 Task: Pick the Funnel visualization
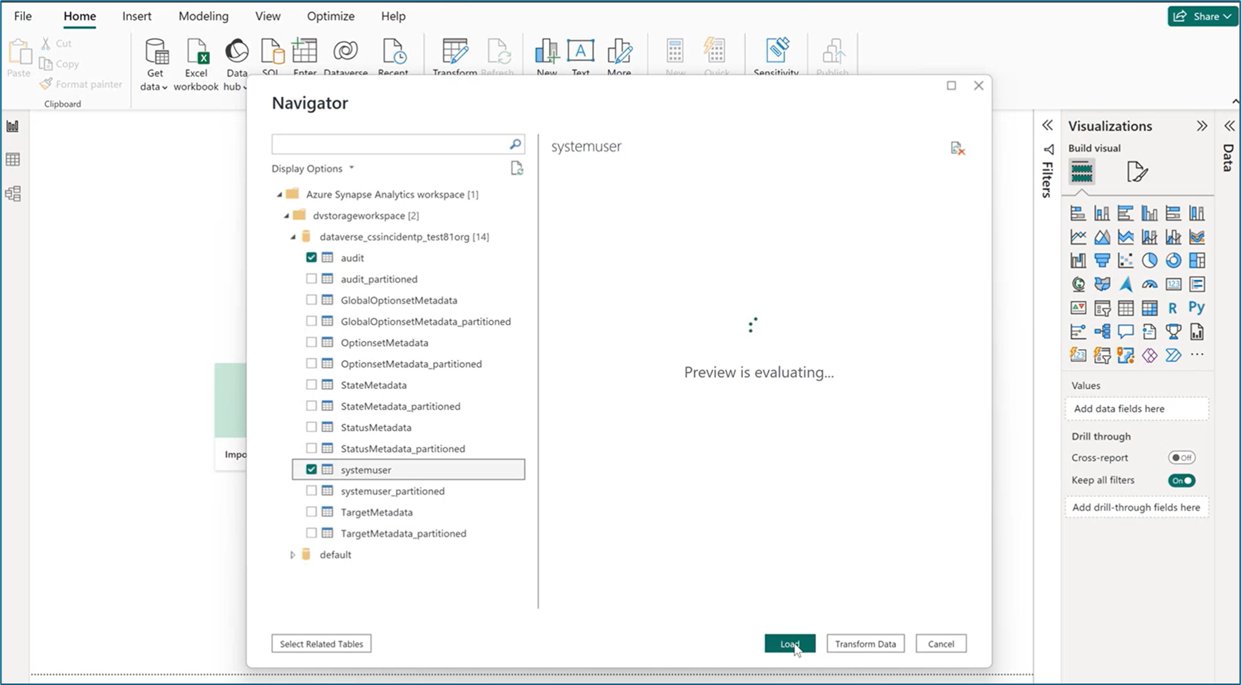pyautogui.click(x=1102, y=260)
